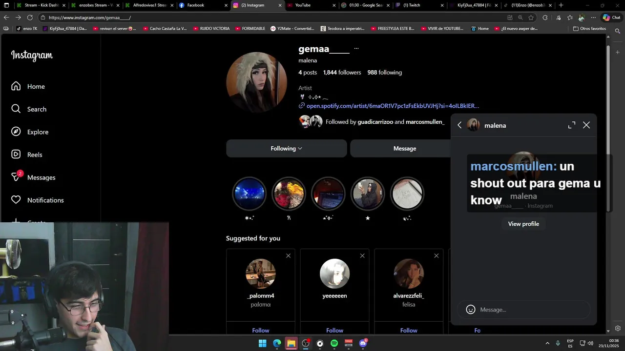Viewport: 625px width, 351px height.
Task: Open alvarezzfeli_ suggested profile avatar
Action: click(x=409, y=273)
